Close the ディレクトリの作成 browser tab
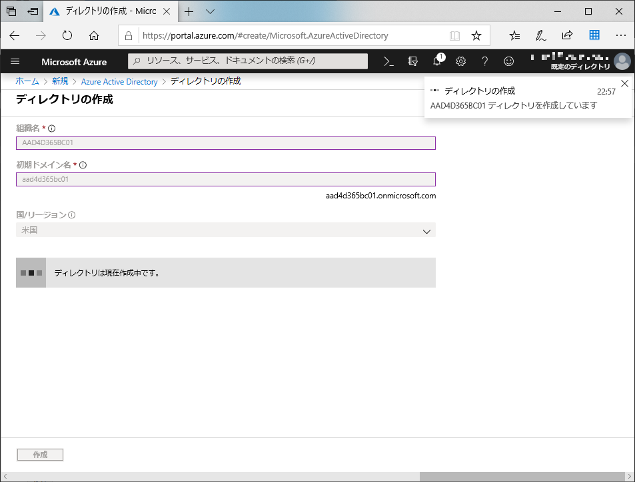 click(167, 11)
